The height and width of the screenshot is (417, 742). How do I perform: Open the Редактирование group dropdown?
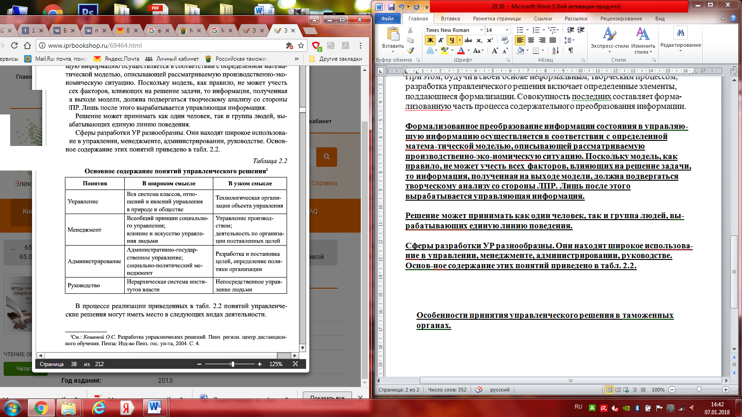point(680,39)
